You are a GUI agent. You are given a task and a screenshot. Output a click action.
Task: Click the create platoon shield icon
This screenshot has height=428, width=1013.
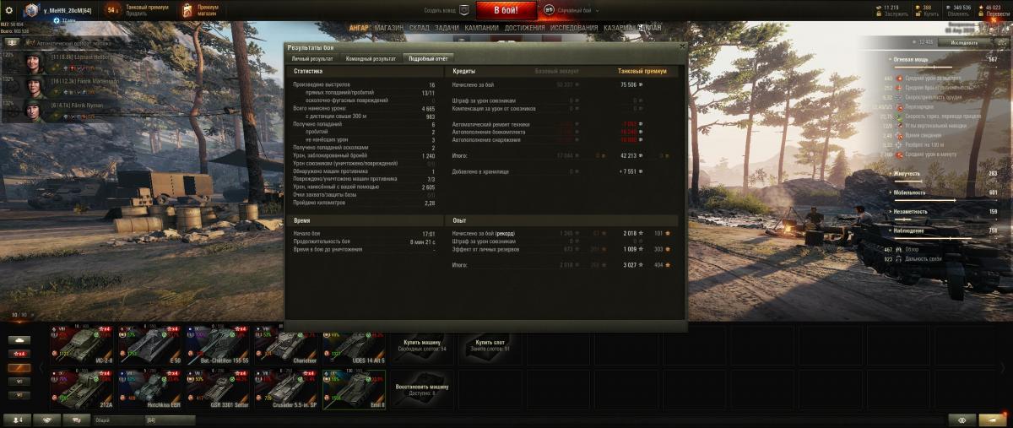(x=463, y=10)
